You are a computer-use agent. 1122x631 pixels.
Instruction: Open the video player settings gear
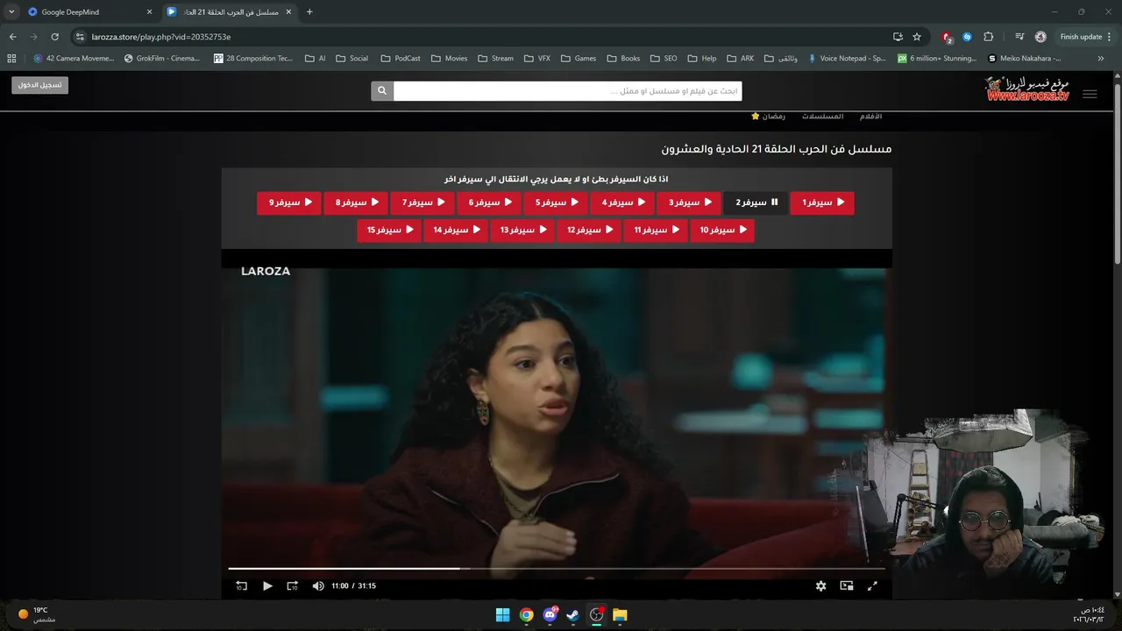click(820, 585)
